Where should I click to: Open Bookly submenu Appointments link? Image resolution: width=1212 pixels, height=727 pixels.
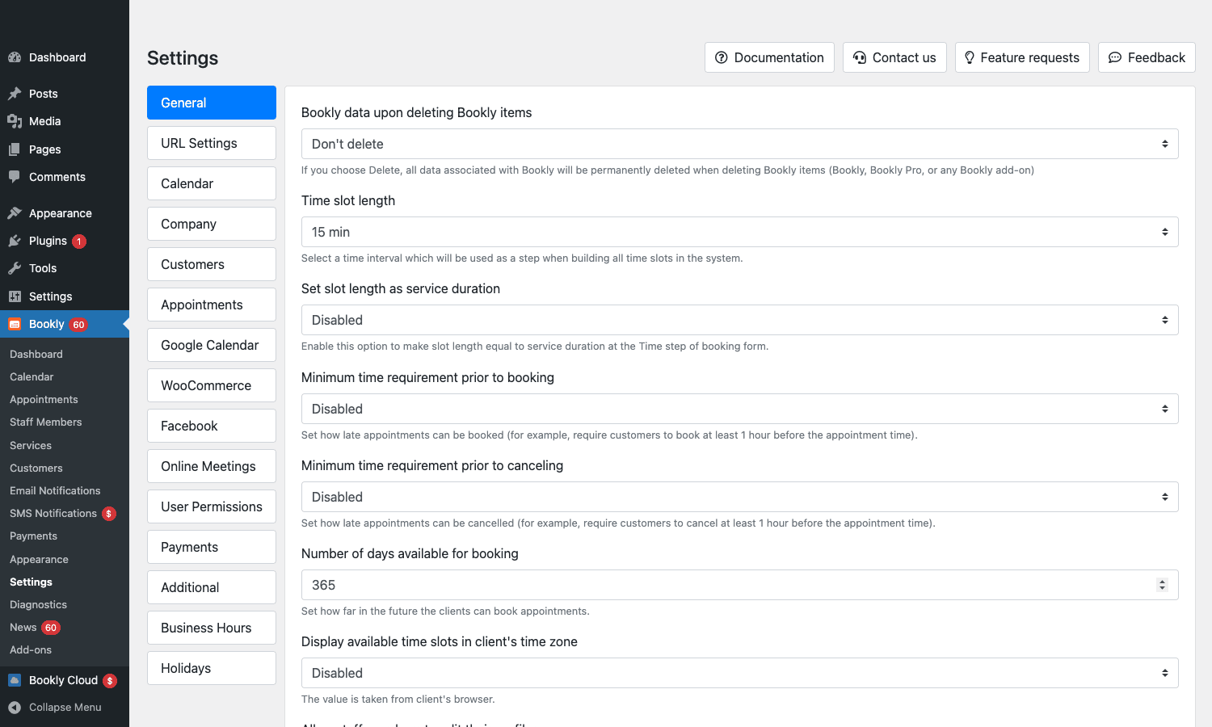click(x=44, y=399)
